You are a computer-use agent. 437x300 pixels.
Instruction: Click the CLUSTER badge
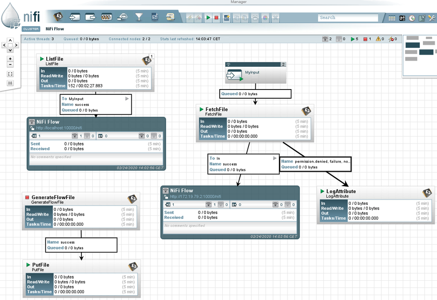point(31,29)
